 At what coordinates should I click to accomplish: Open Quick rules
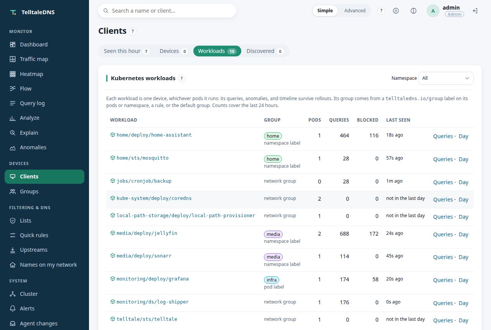click(44, 235)
